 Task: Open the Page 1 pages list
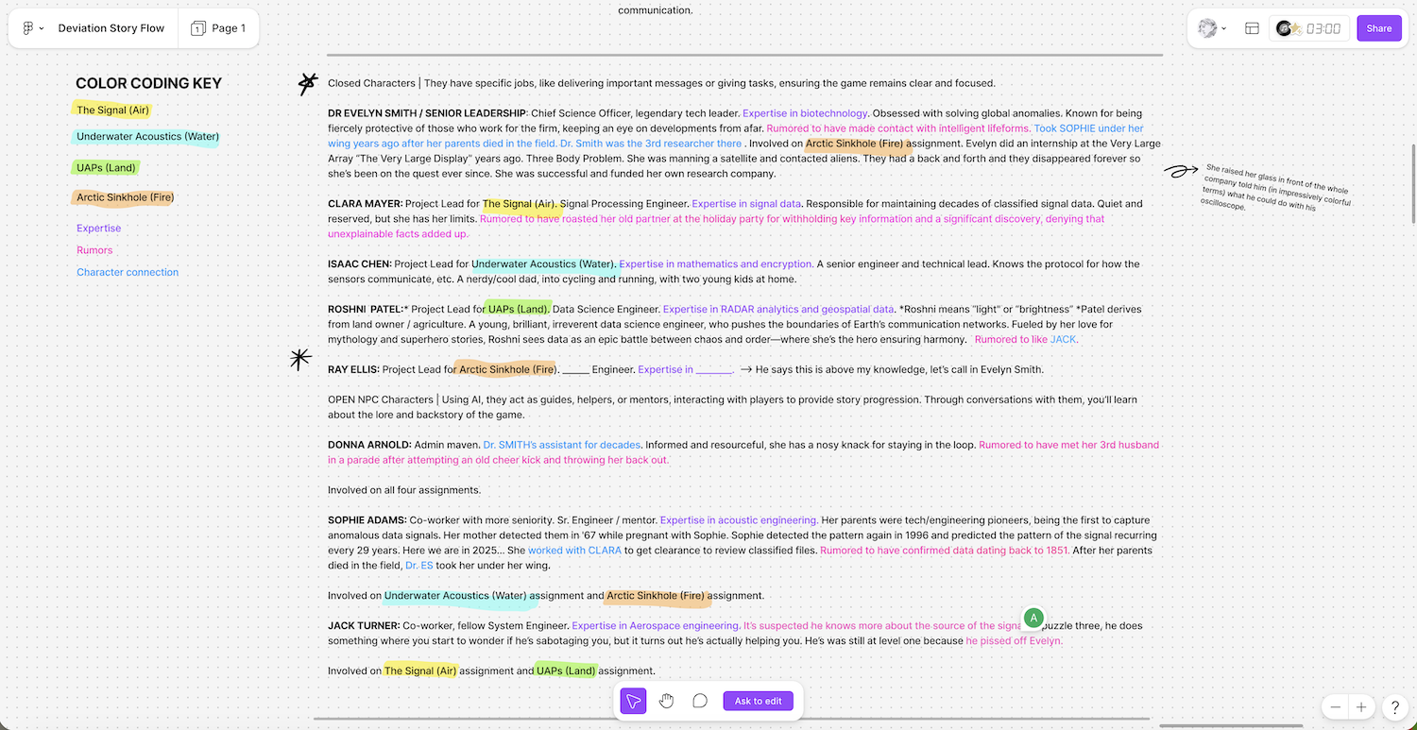pos(218,28)
